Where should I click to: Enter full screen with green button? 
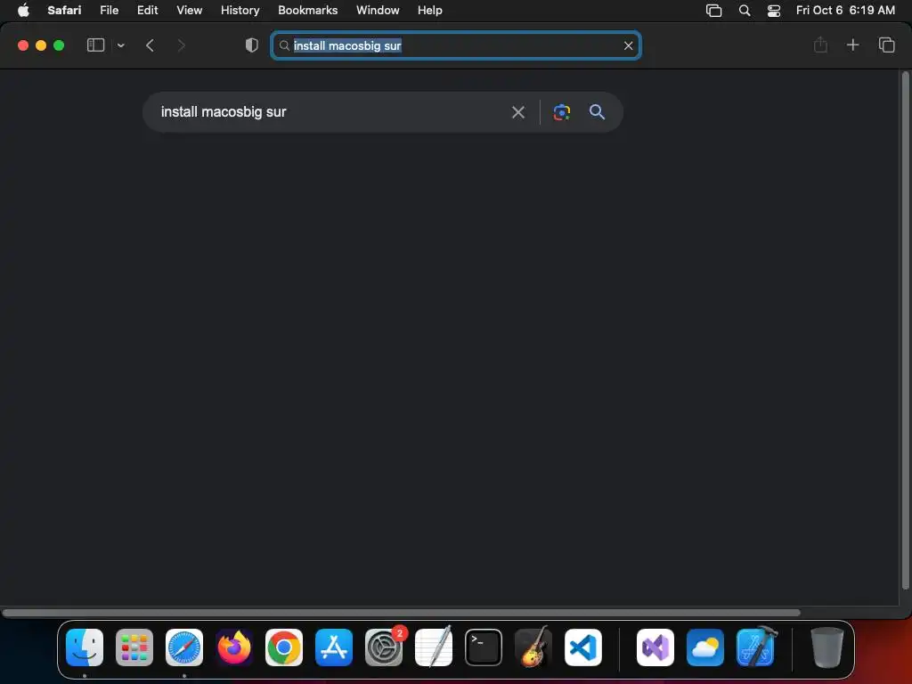click(x=59, y=45)
